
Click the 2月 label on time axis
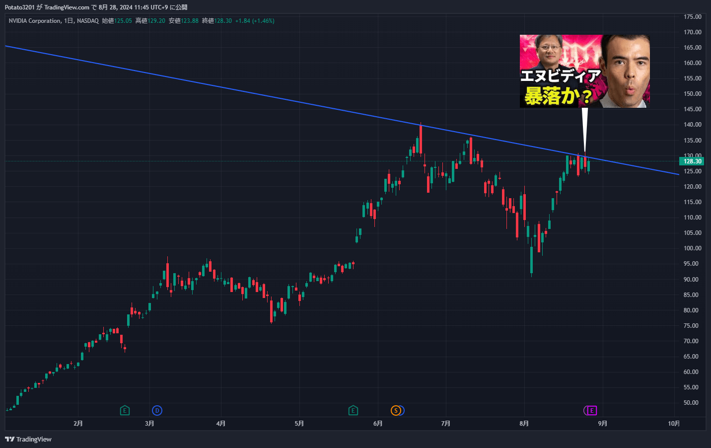pos(78,423)
